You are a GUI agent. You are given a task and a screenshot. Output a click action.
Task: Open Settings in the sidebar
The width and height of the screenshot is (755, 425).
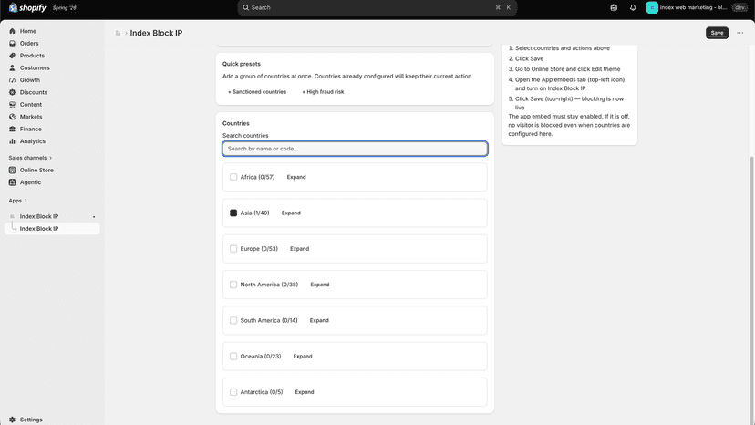[31, 420]
